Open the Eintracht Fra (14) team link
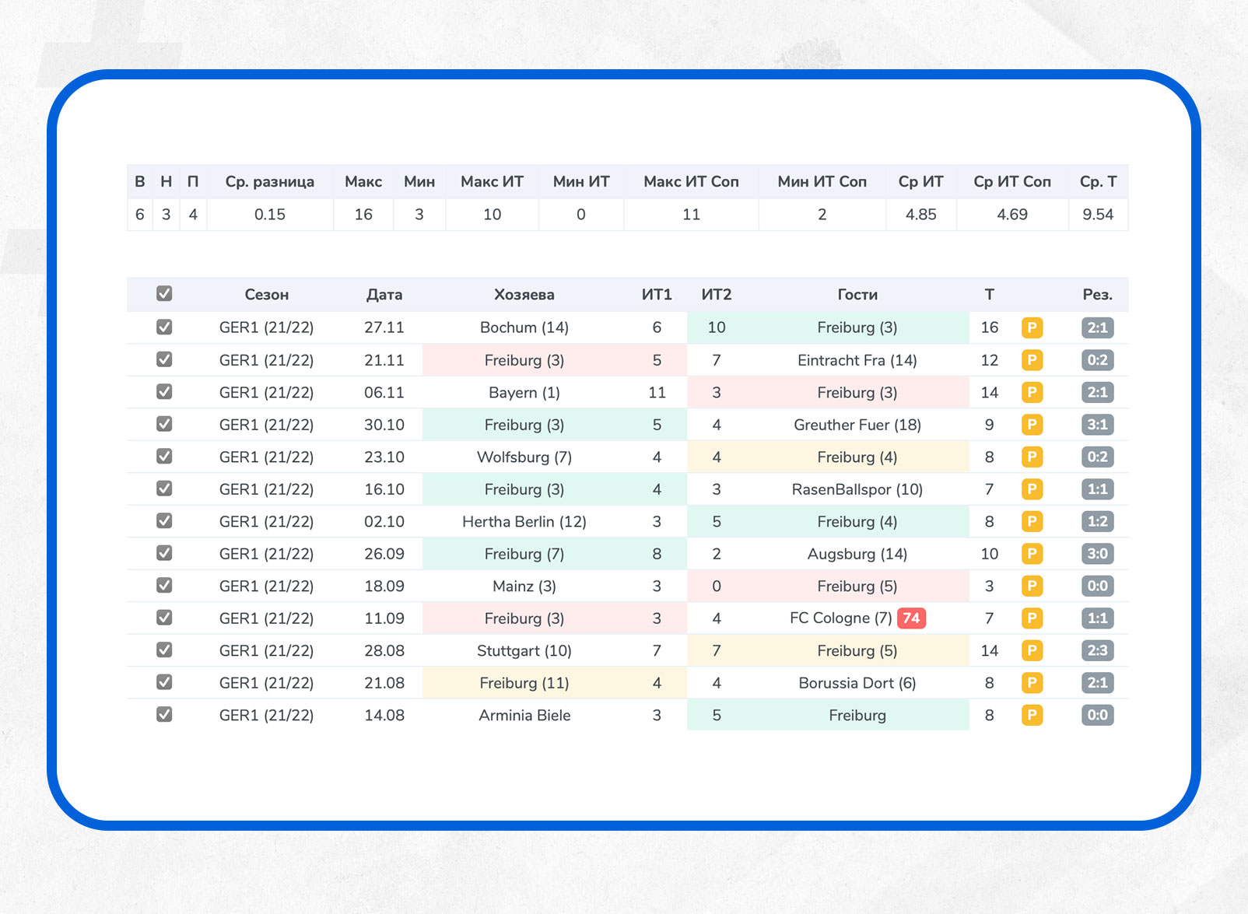This screenshot has width=1248, height=914. coord(857,360)
